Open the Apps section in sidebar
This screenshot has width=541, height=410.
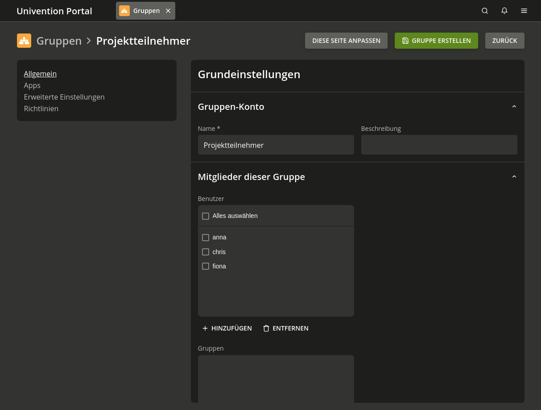pos(32,85)
